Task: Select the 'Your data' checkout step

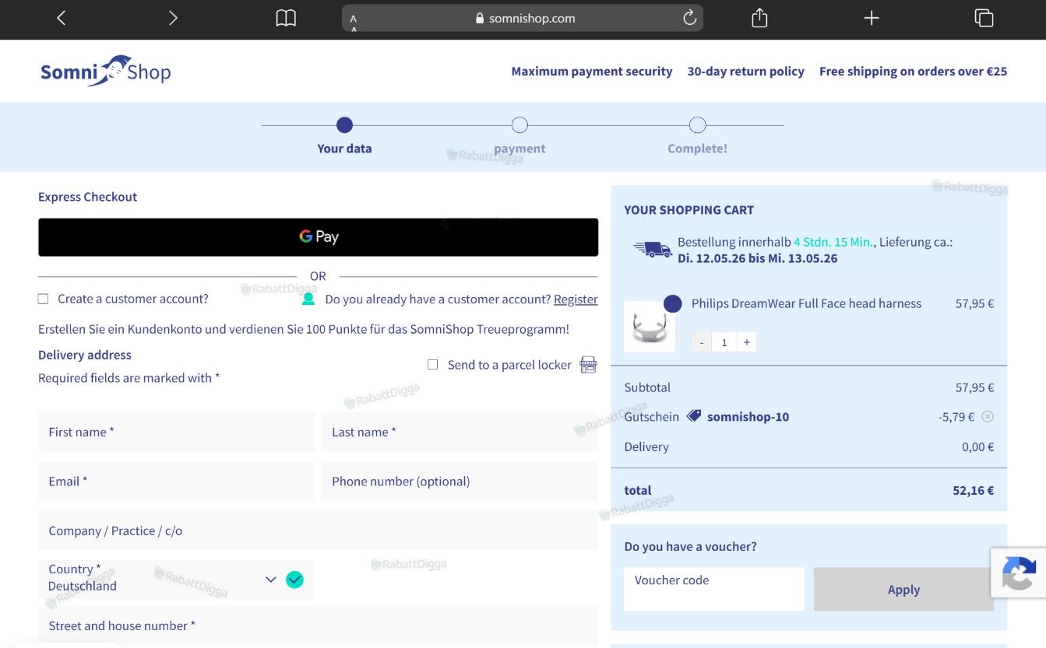Action: pyautogui.click(x=344, y=135)
